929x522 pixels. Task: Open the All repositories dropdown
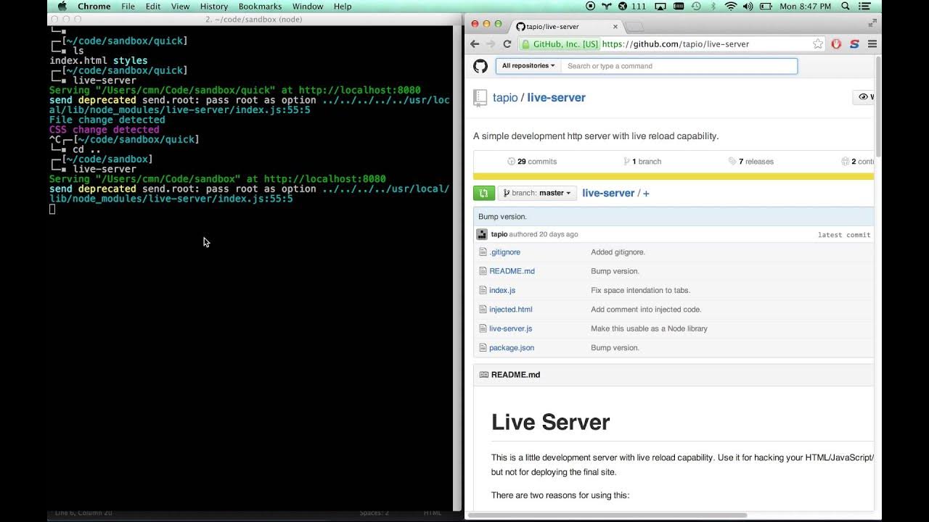click(x=528, y=66)
